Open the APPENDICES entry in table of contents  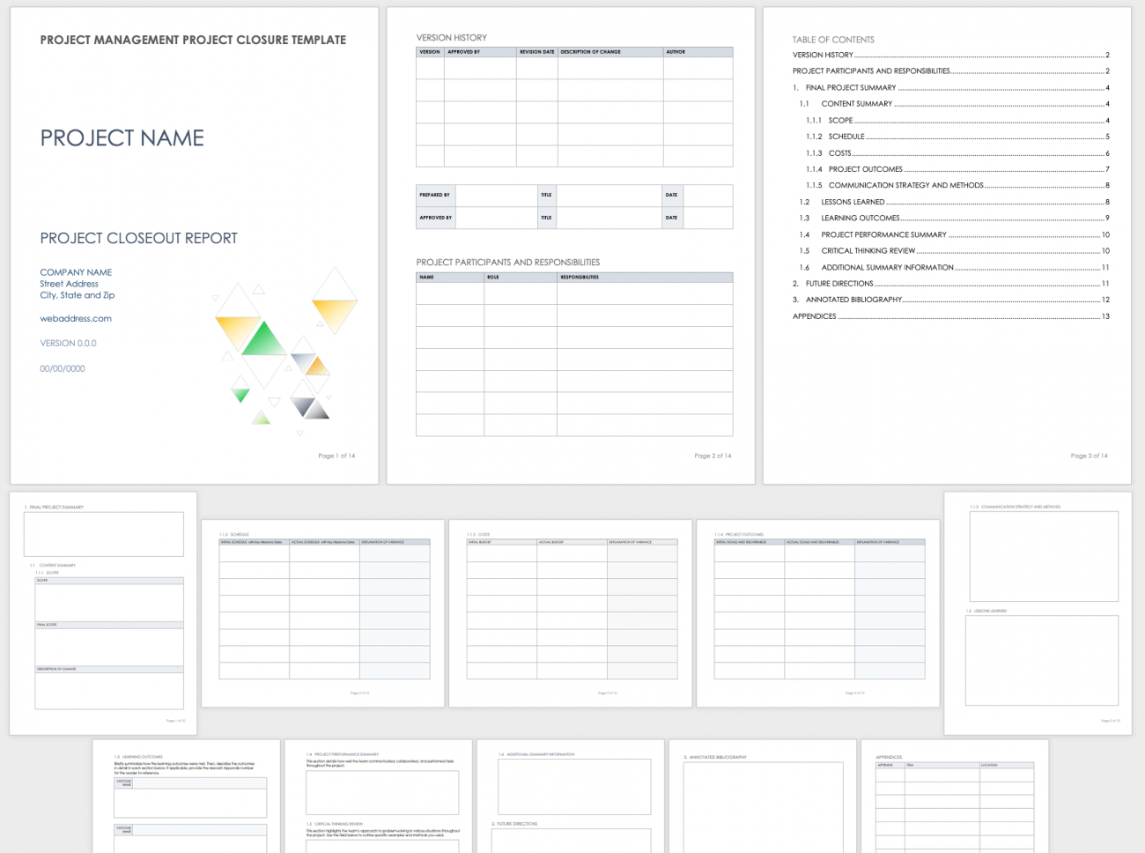951,316
